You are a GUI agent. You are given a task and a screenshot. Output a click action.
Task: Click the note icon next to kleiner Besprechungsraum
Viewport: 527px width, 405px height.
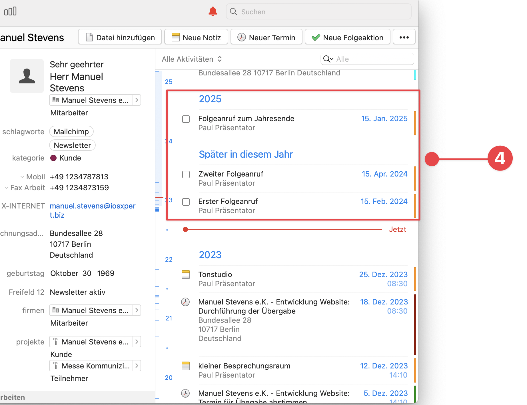(185, 366)
